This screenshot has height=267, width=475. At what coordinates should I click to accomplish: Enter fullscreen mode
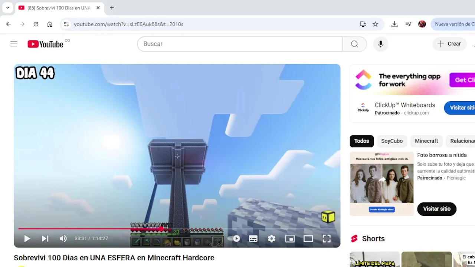click(x=327, y=238)
